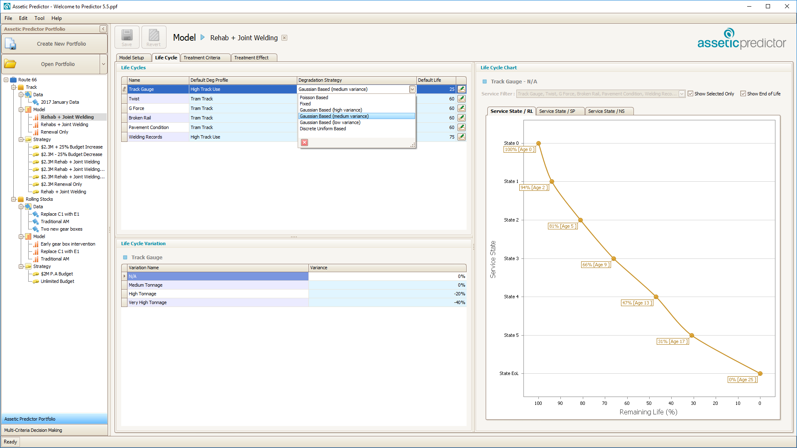Toggle Show End of Life checkbox
Viewport: 797px width, 448px height.
pos(743,94)
